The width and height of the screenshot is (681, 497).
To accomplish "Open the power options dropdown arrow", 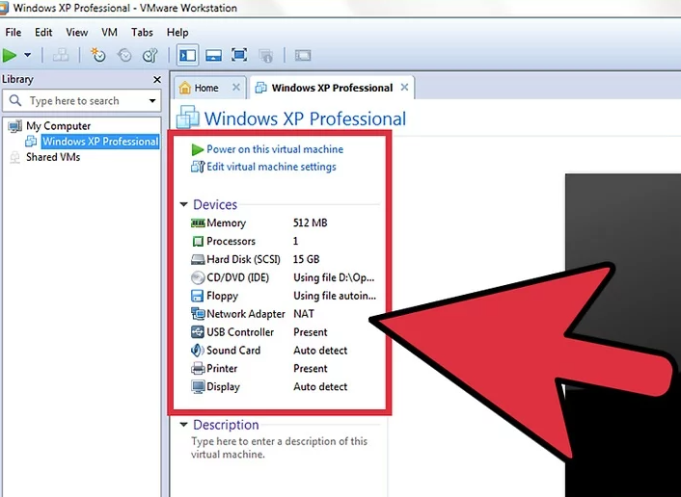I will point(27,55).
